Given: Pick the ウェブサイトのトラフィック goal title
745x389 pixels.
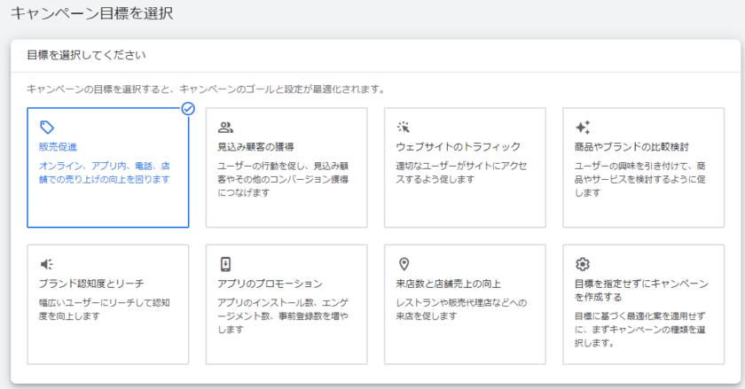Looking at the screenshot, I should pos(458,147).
